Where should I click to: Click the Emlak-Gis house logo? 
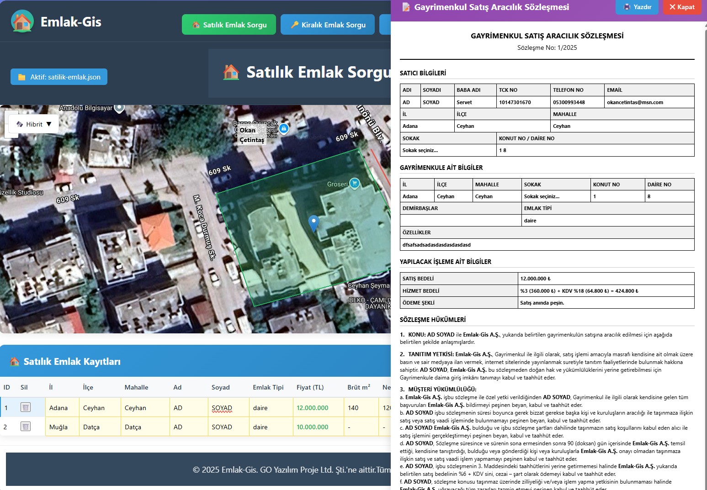(22, 21)
